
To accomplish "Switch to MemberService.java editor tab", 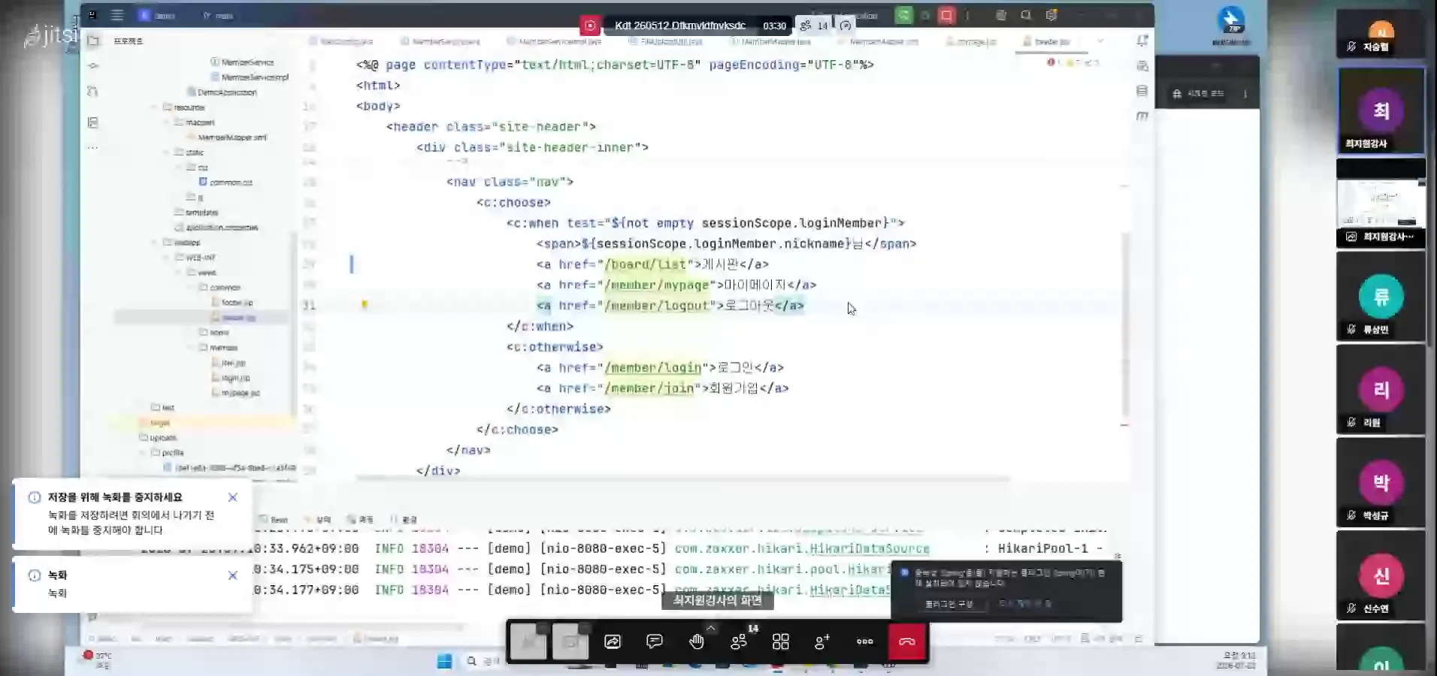I will pyautogui.click(x=440, y=42).
